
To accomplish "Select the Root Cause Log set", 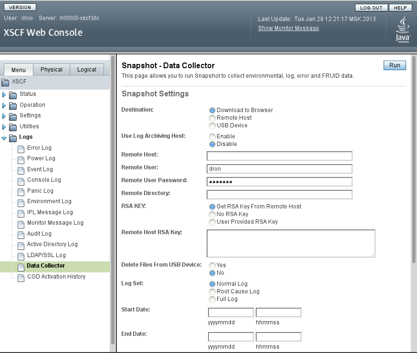I will pyautogui.click(x=212, y=292).
